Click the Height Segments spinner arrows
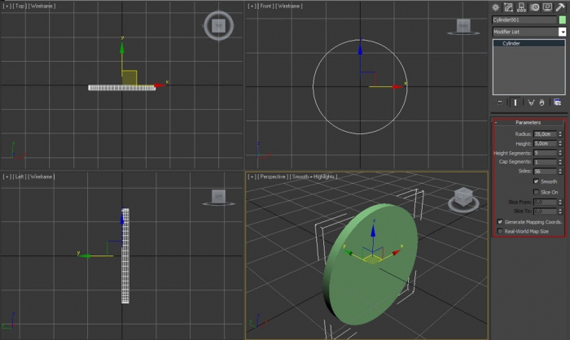 tap(560, 153)
